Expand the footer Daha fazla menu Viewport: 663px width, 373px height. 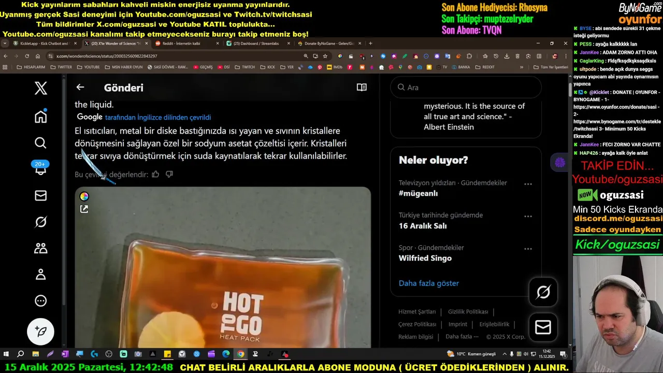tap(462, 337)
